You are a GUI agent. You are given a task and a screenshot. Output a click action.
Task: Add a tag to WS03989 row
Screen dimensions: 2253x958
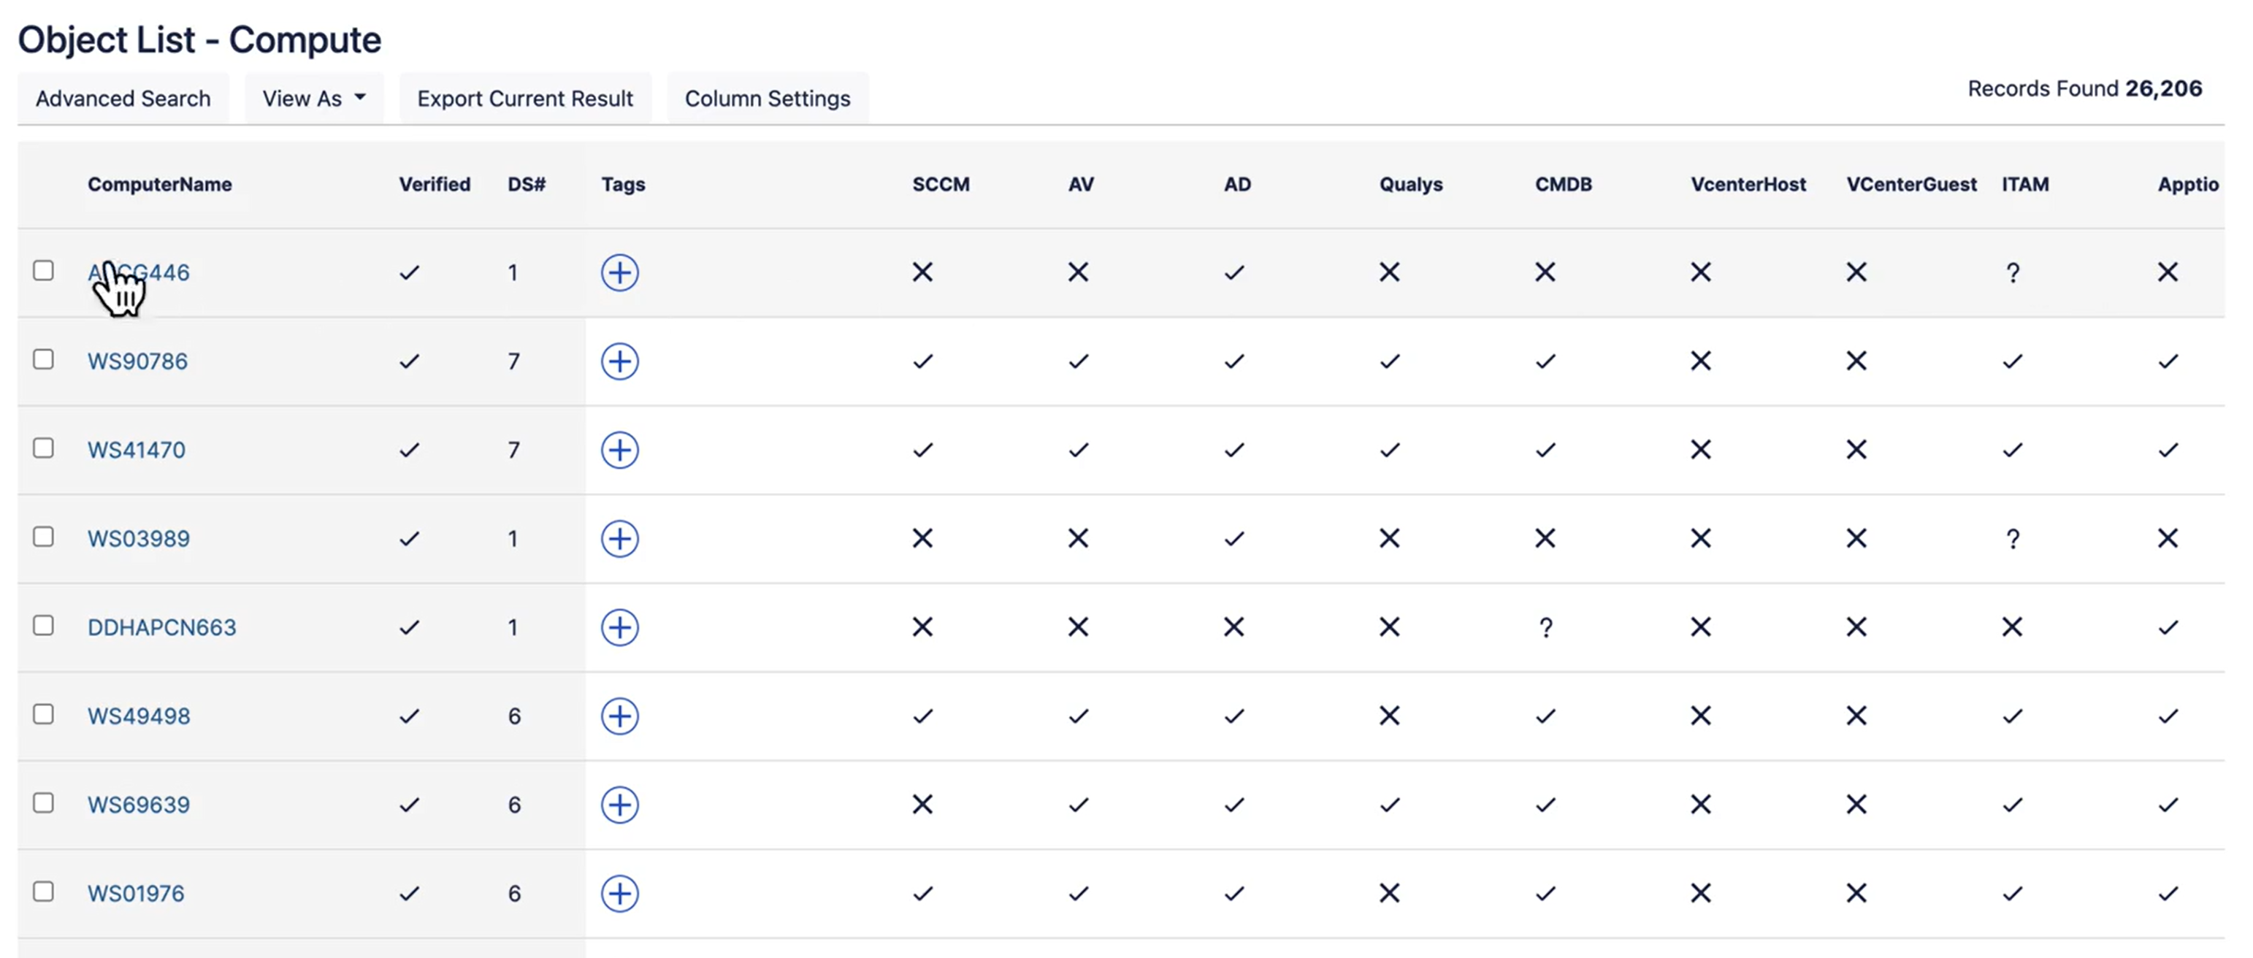(619, 538)
